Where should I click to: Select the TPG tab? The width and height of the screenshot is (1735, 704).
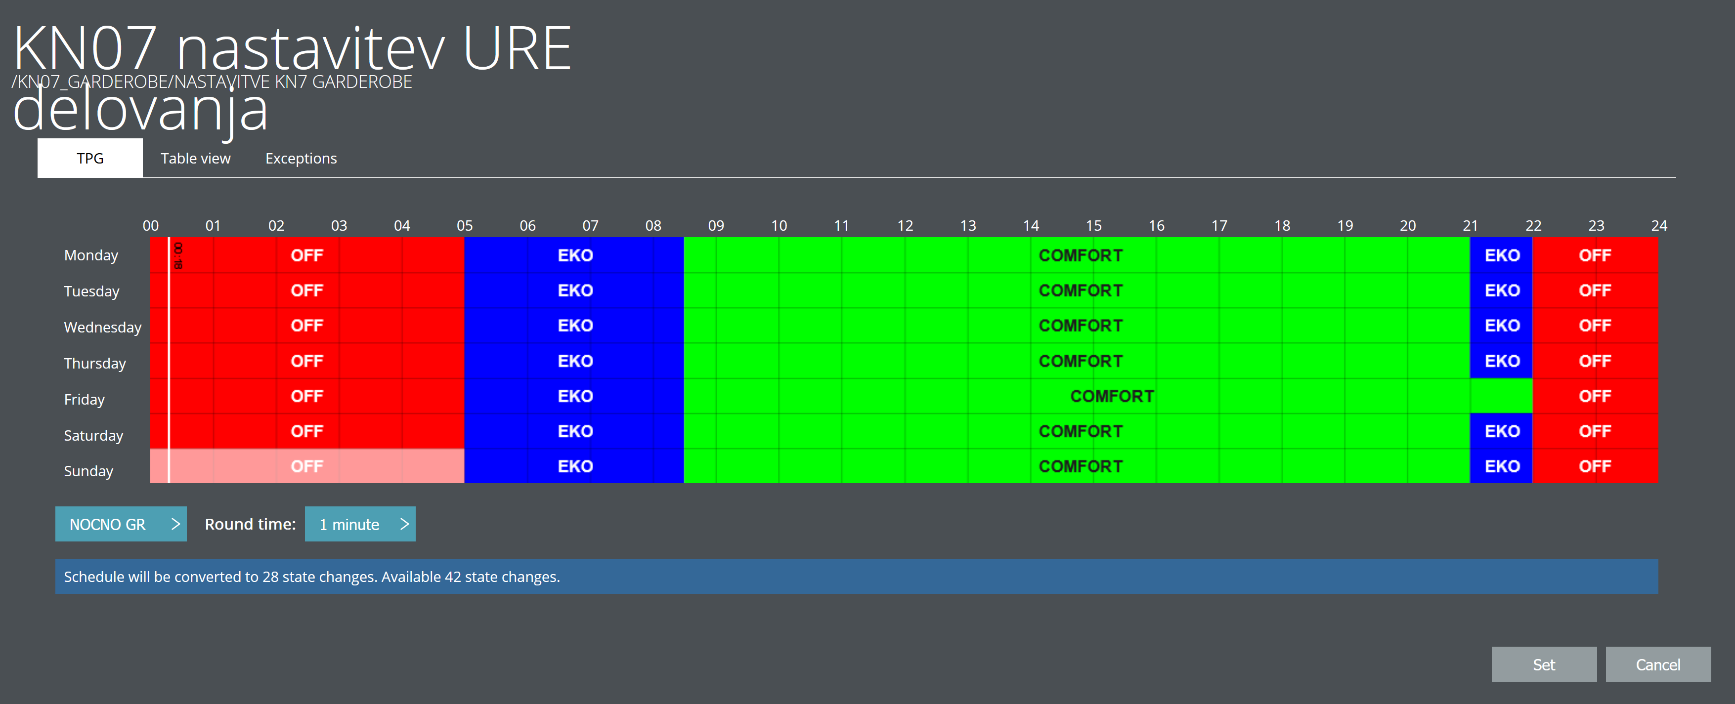[89, 158]
